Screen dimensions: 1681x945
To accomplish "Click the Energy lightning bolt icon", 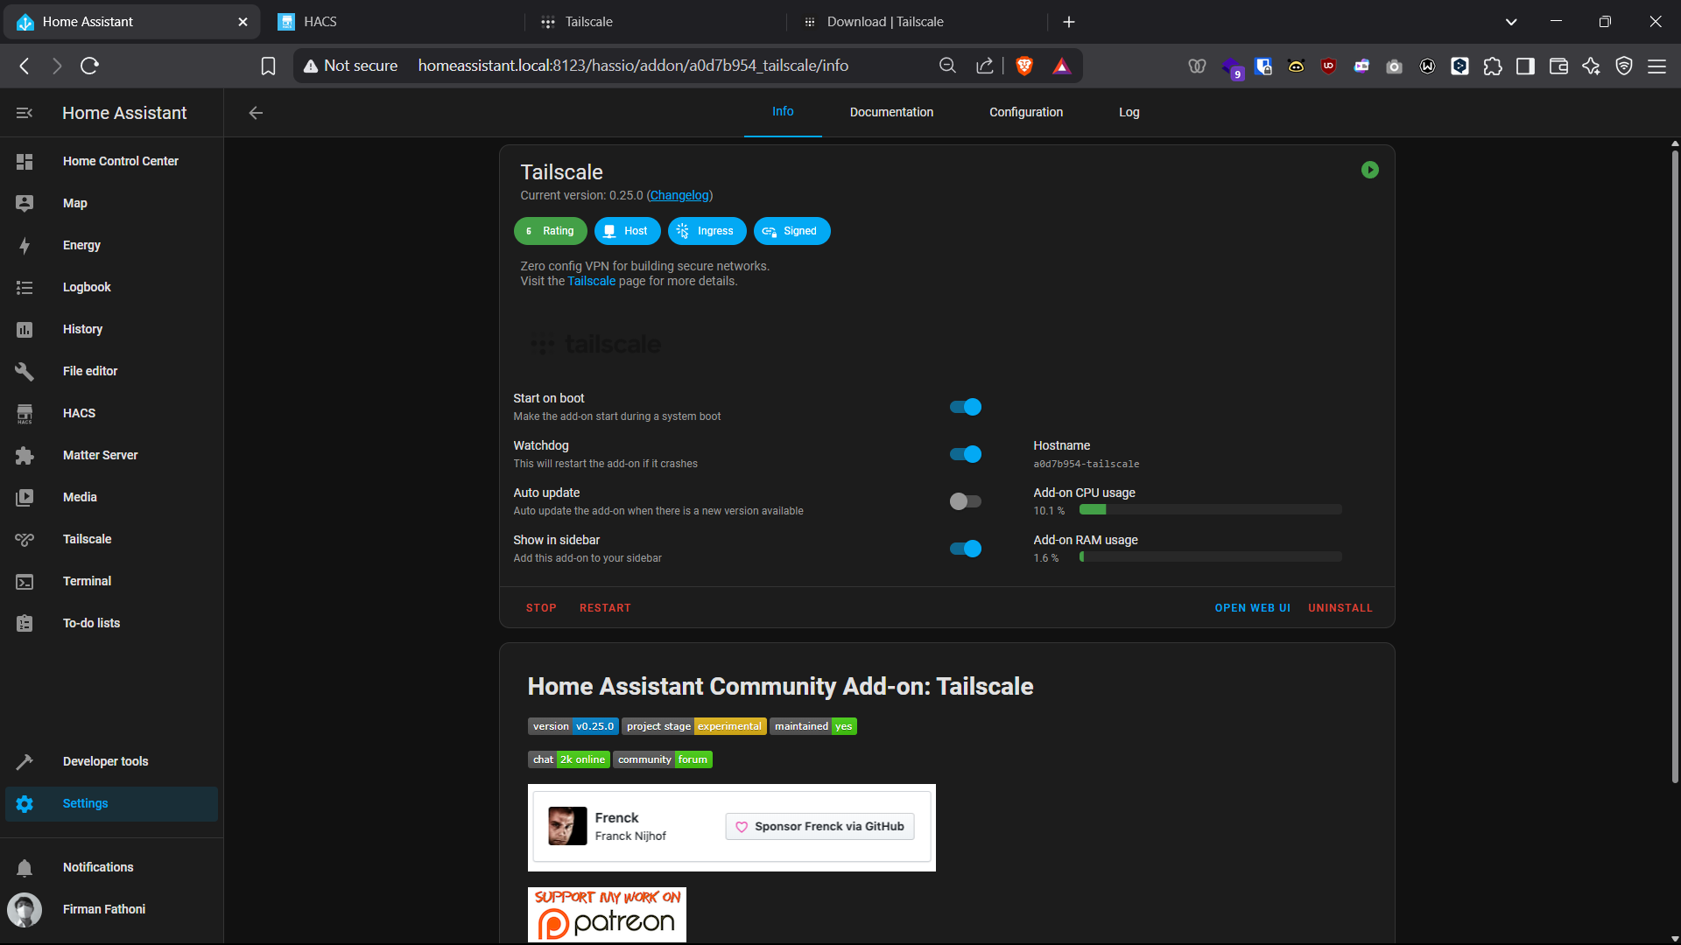I will click(x=25, y=245).
